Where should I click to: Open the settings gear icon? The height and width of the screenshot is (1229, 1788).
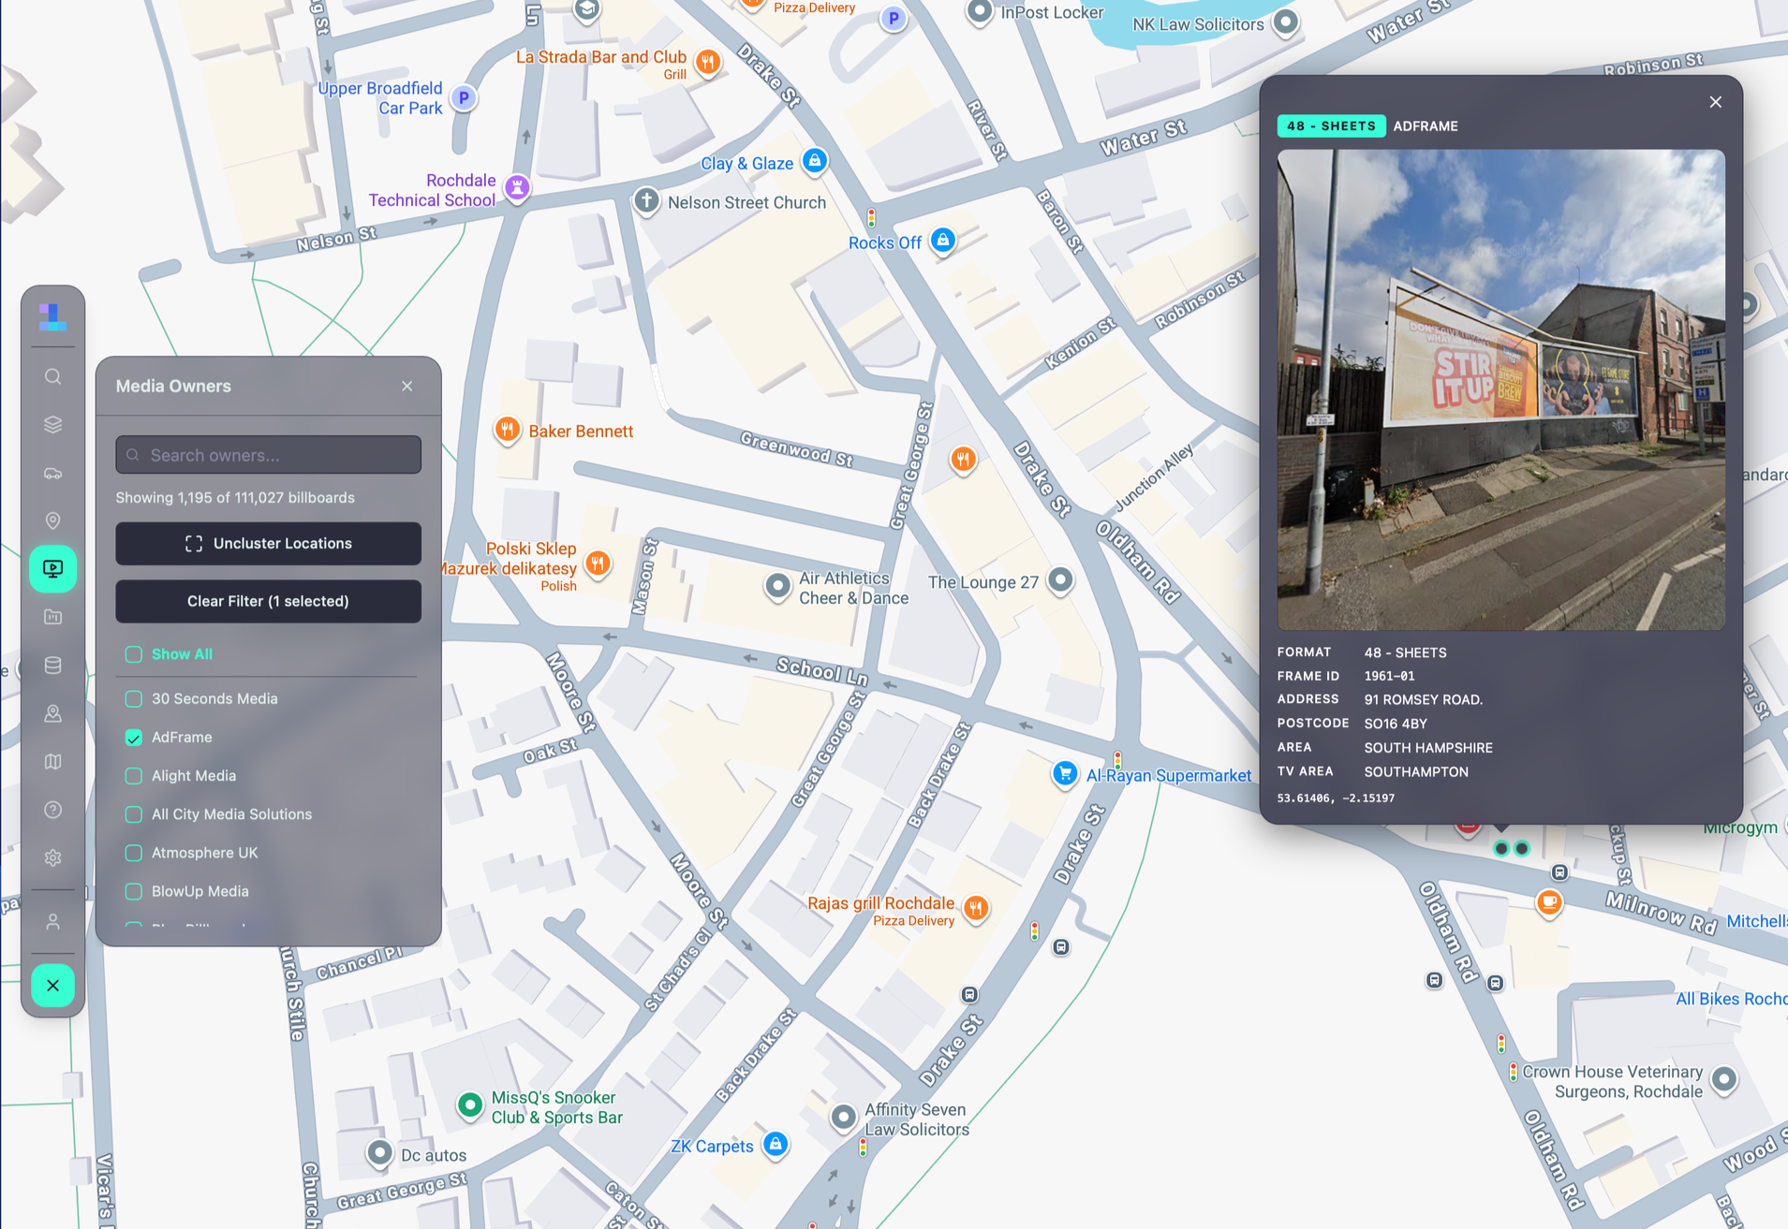pos(53,857)
